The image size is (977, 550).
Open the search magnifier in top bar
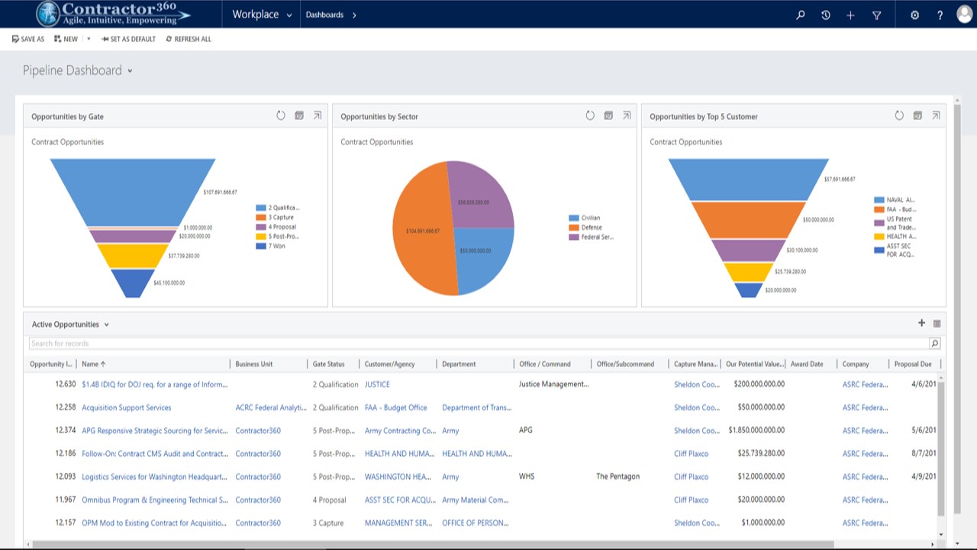[800, 15]
